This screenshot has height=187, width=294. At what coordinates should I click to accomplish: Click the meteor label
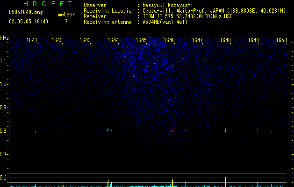(66, 14)
